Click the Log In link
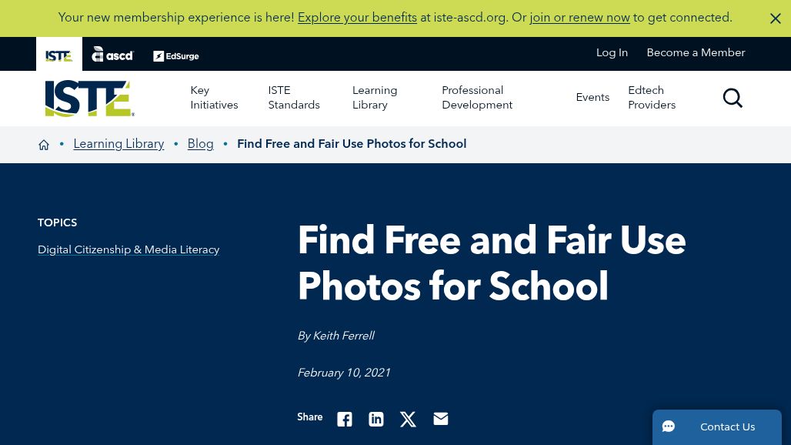Image resolution: width=791 pixels, height=445 pixels. [612, 53]
